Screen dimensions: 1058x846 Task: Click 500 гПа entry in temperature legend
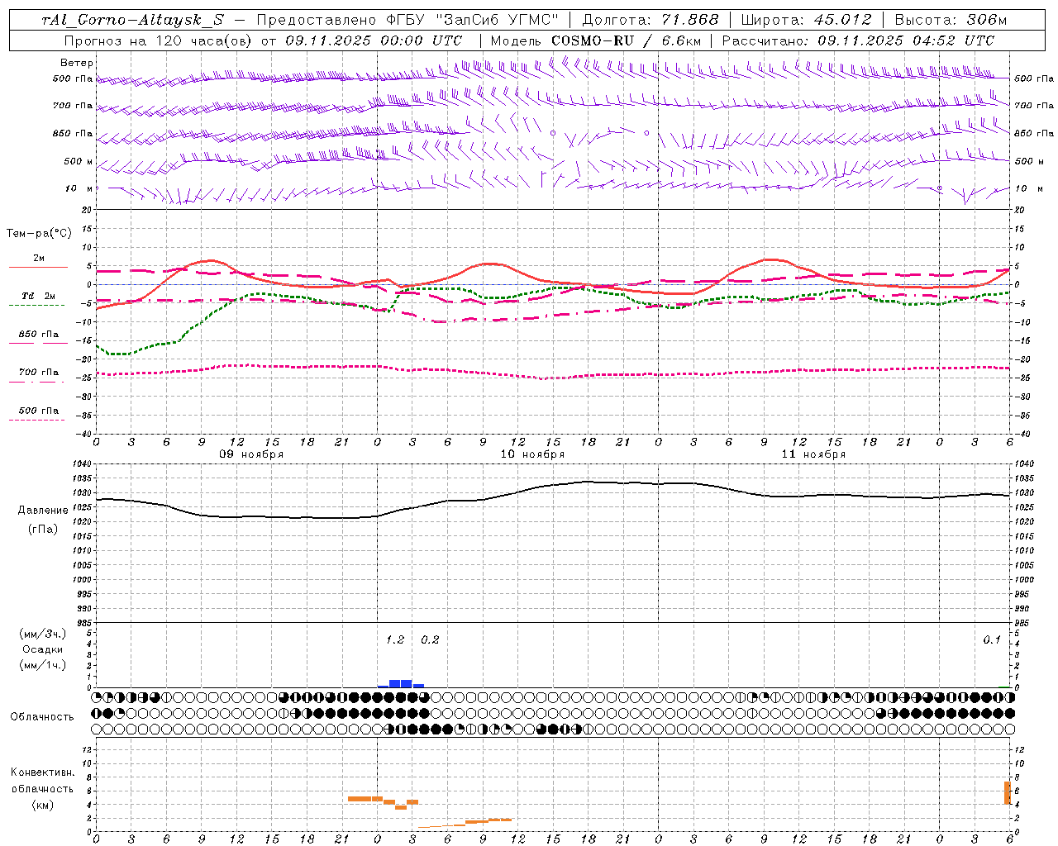click(x=39, y=413)
